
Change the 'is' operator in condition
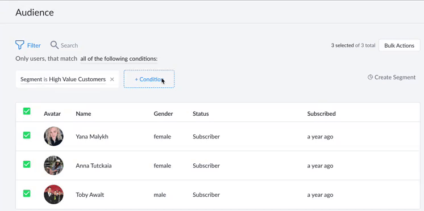(x=45, y=79)
